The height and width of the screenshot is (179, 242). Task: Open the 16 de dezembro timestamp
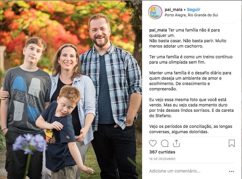(x=162, y=159)
